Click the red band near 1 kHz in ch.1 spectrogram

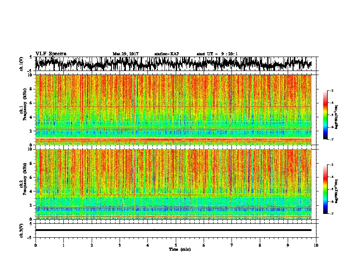tap(174, 139)
